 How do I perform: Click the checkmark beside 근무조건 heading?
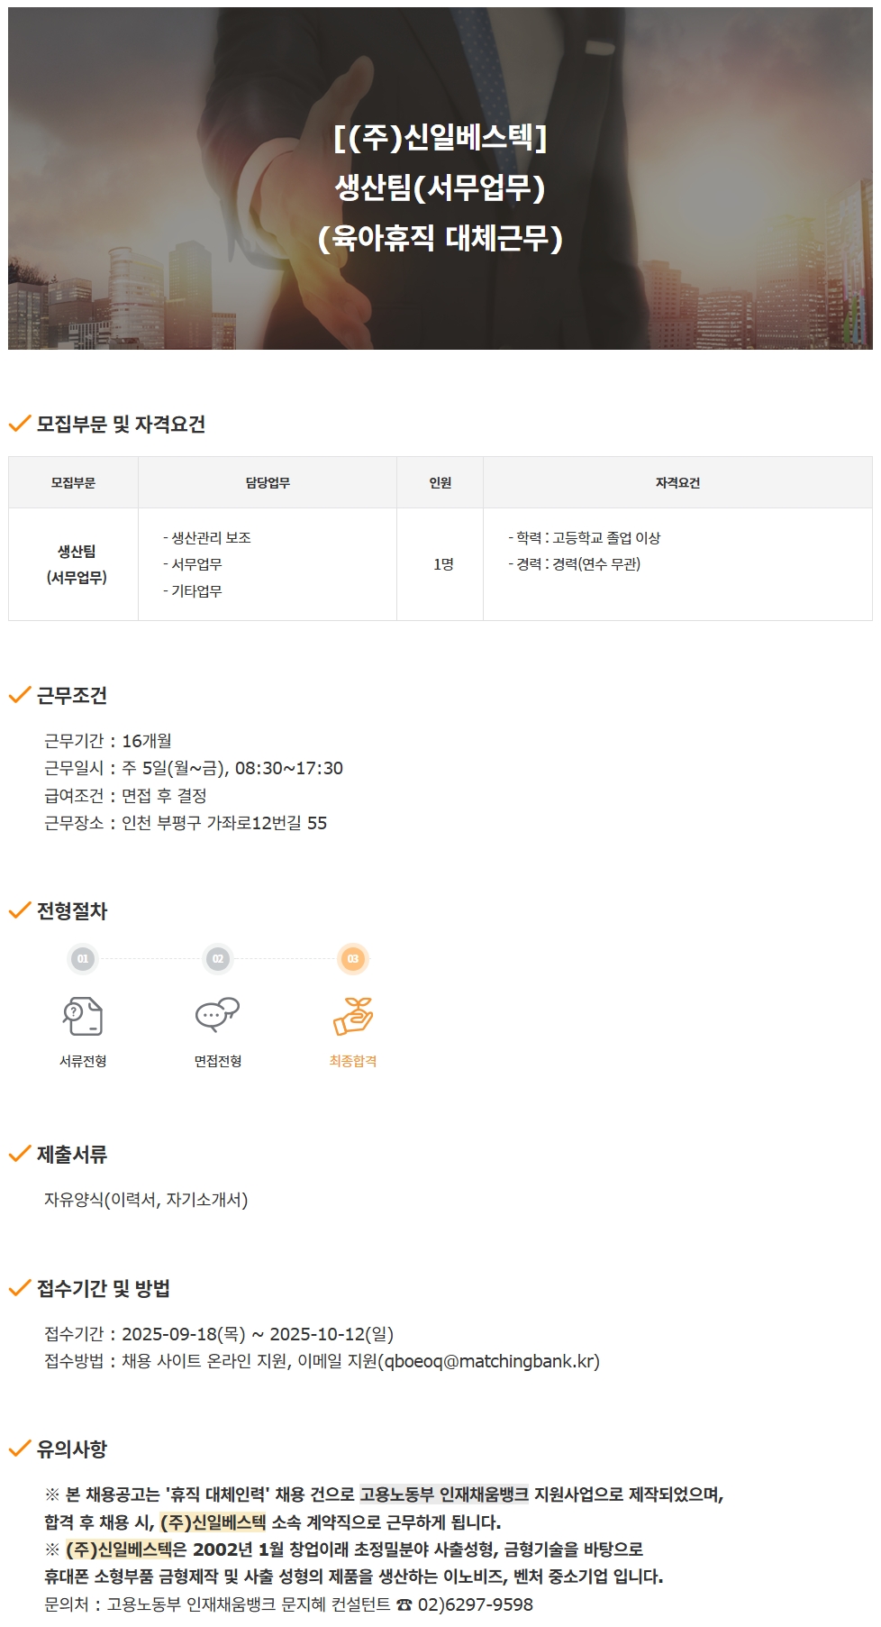pos(20,695)
